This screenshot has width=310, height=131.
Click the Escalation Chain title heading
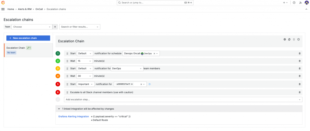(x=71, y=41)
